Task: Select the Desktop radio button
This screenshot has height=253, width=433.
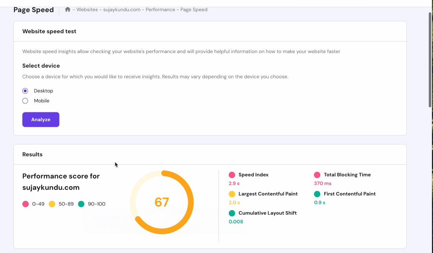Action: pyautogui.click(x=25, y=91)
